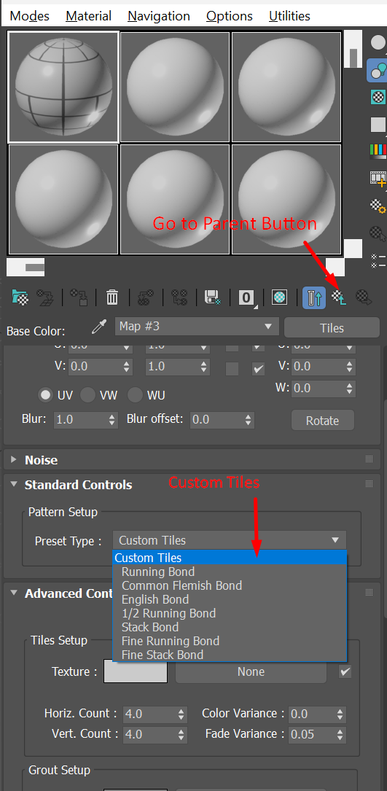This screenshot has height=791, width=387.
Task: Open the Navigation menu
Action: click(x=159, y=16)
